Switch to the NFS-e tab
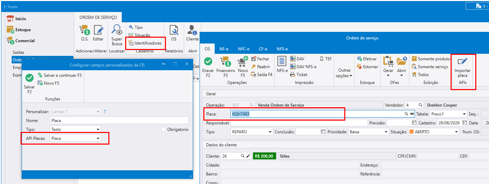Screen dimensions: 489x184 click(282, 49)
